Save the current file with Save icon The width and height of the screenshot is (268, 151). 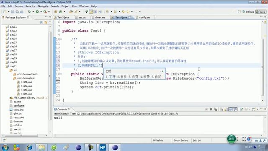pos(13,12)
